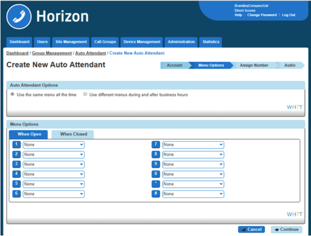Click the 'Direct Access' text in header
Image resolution: width=311 pixels, height=236 pixels.
[245, 11]
